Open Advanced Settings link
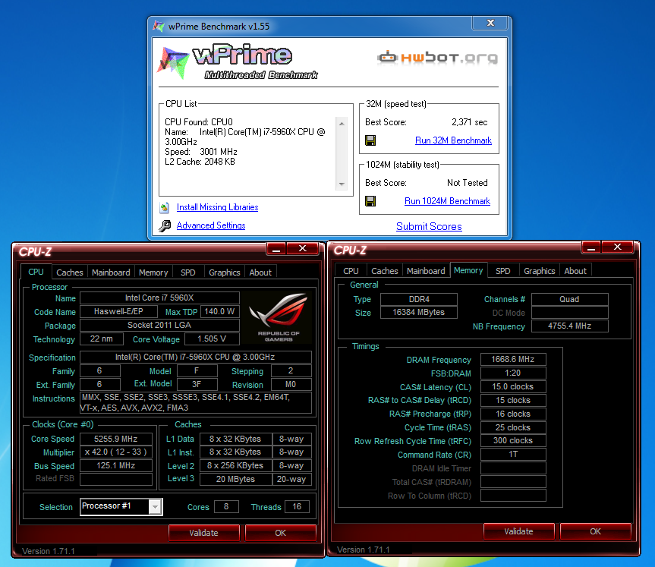Viewport: 655px width, 567px height. (211, 225)
